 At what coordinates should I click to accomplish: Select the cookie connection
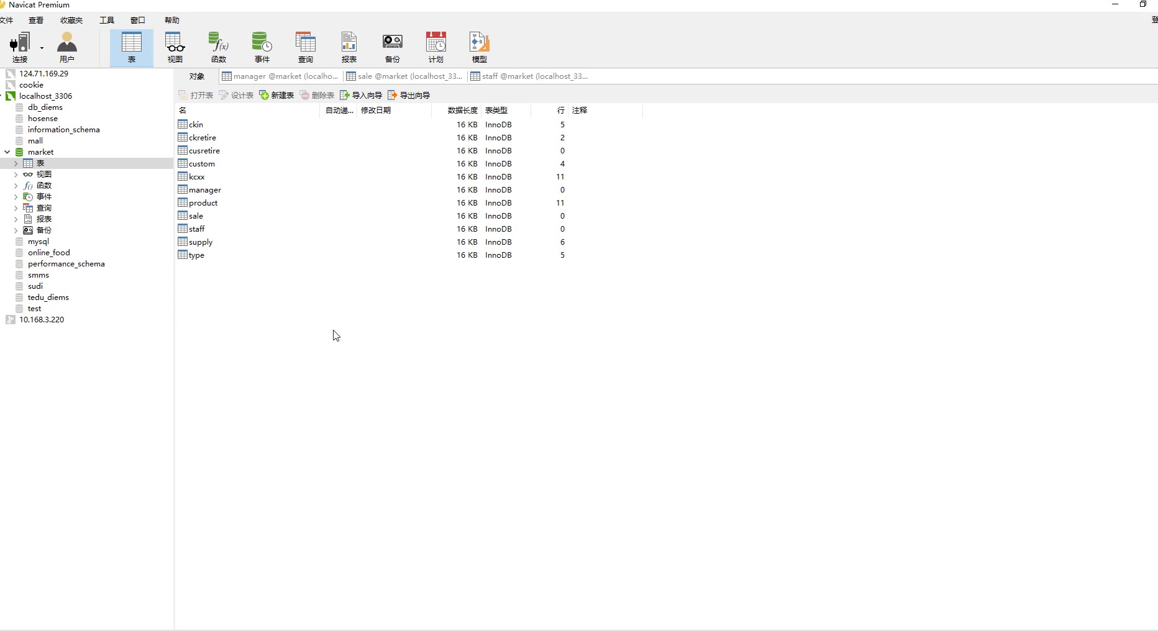coord(31,84)
